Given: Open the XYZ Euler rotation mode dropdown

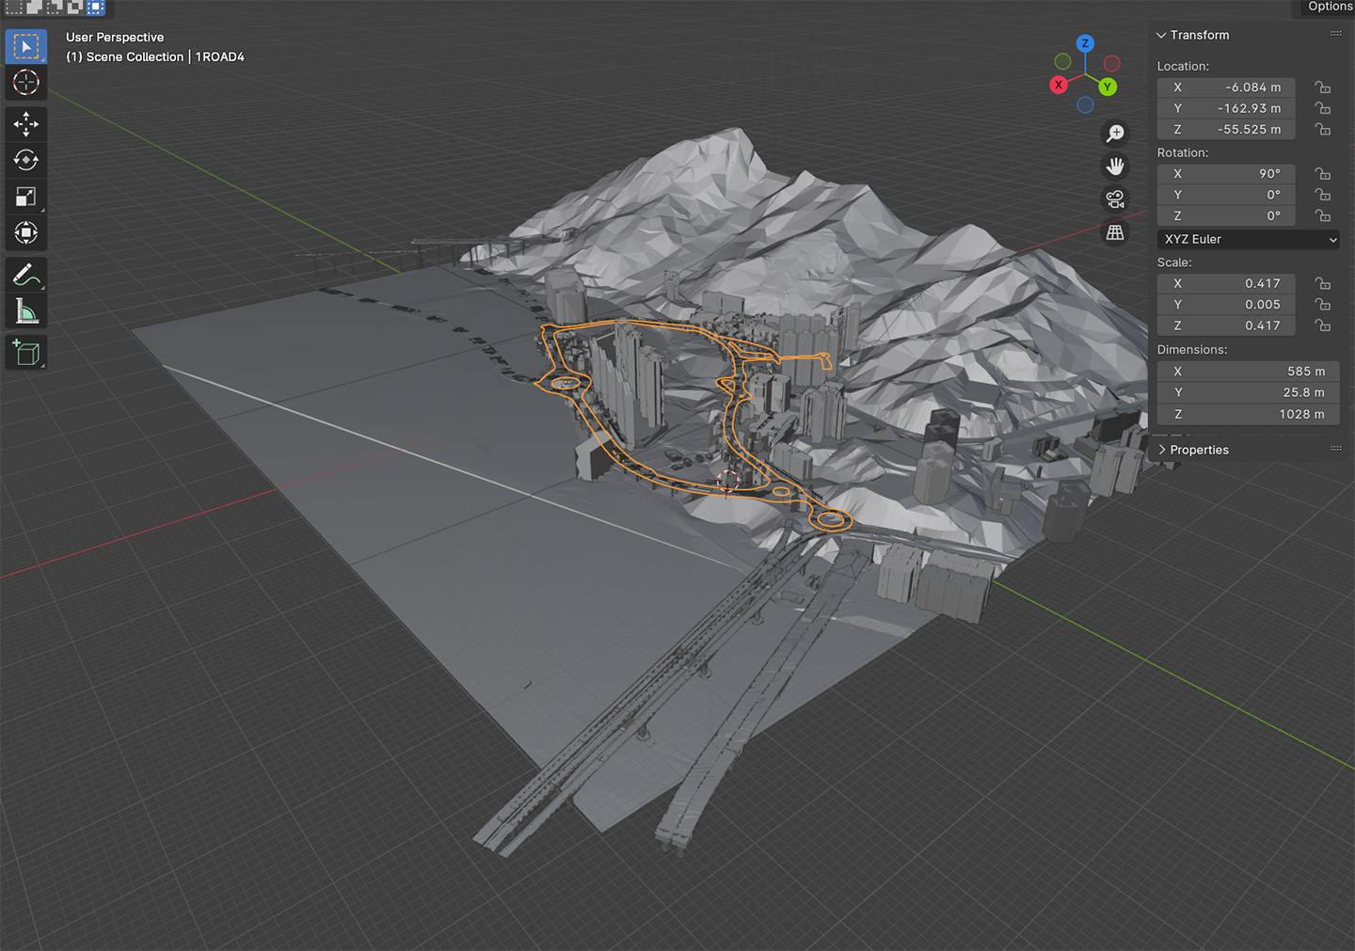Looking at the screenshot, I should (x=1248, y=240).
